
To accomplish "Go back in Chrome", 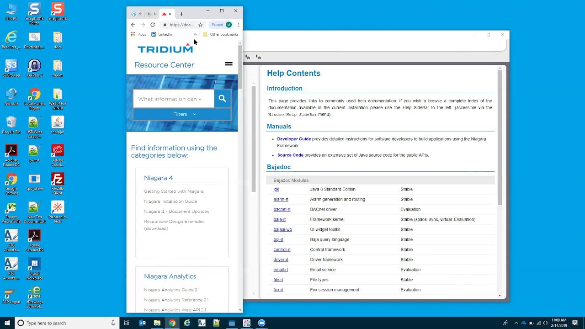I will 133,25.
